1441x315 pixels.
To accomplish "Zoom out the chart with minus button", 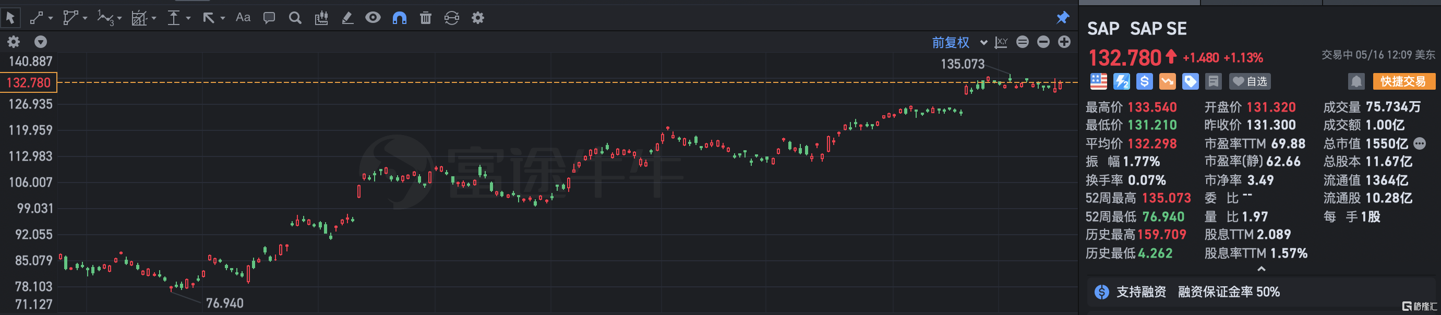I will tap(1043, 41).
